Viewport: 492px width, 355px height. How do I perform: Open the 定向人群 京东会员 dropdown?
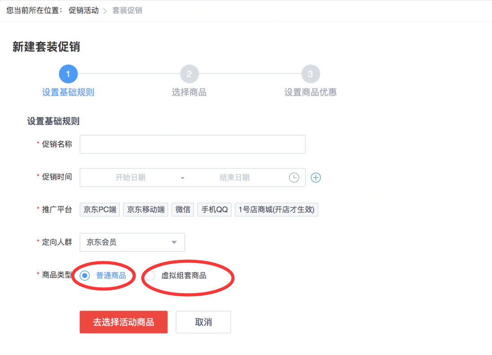[132, 242]
